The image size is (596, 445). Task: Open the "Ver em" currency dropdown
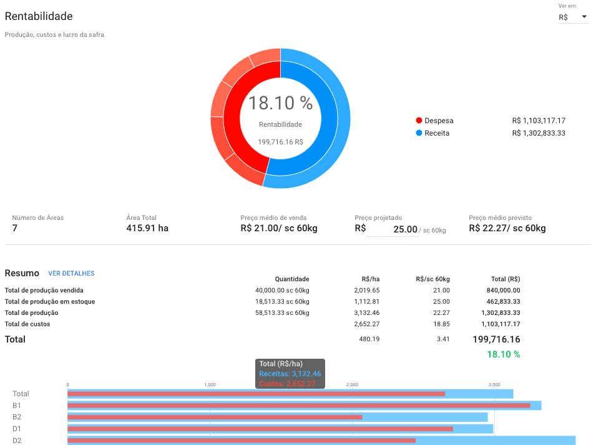(x=573, y=17)
